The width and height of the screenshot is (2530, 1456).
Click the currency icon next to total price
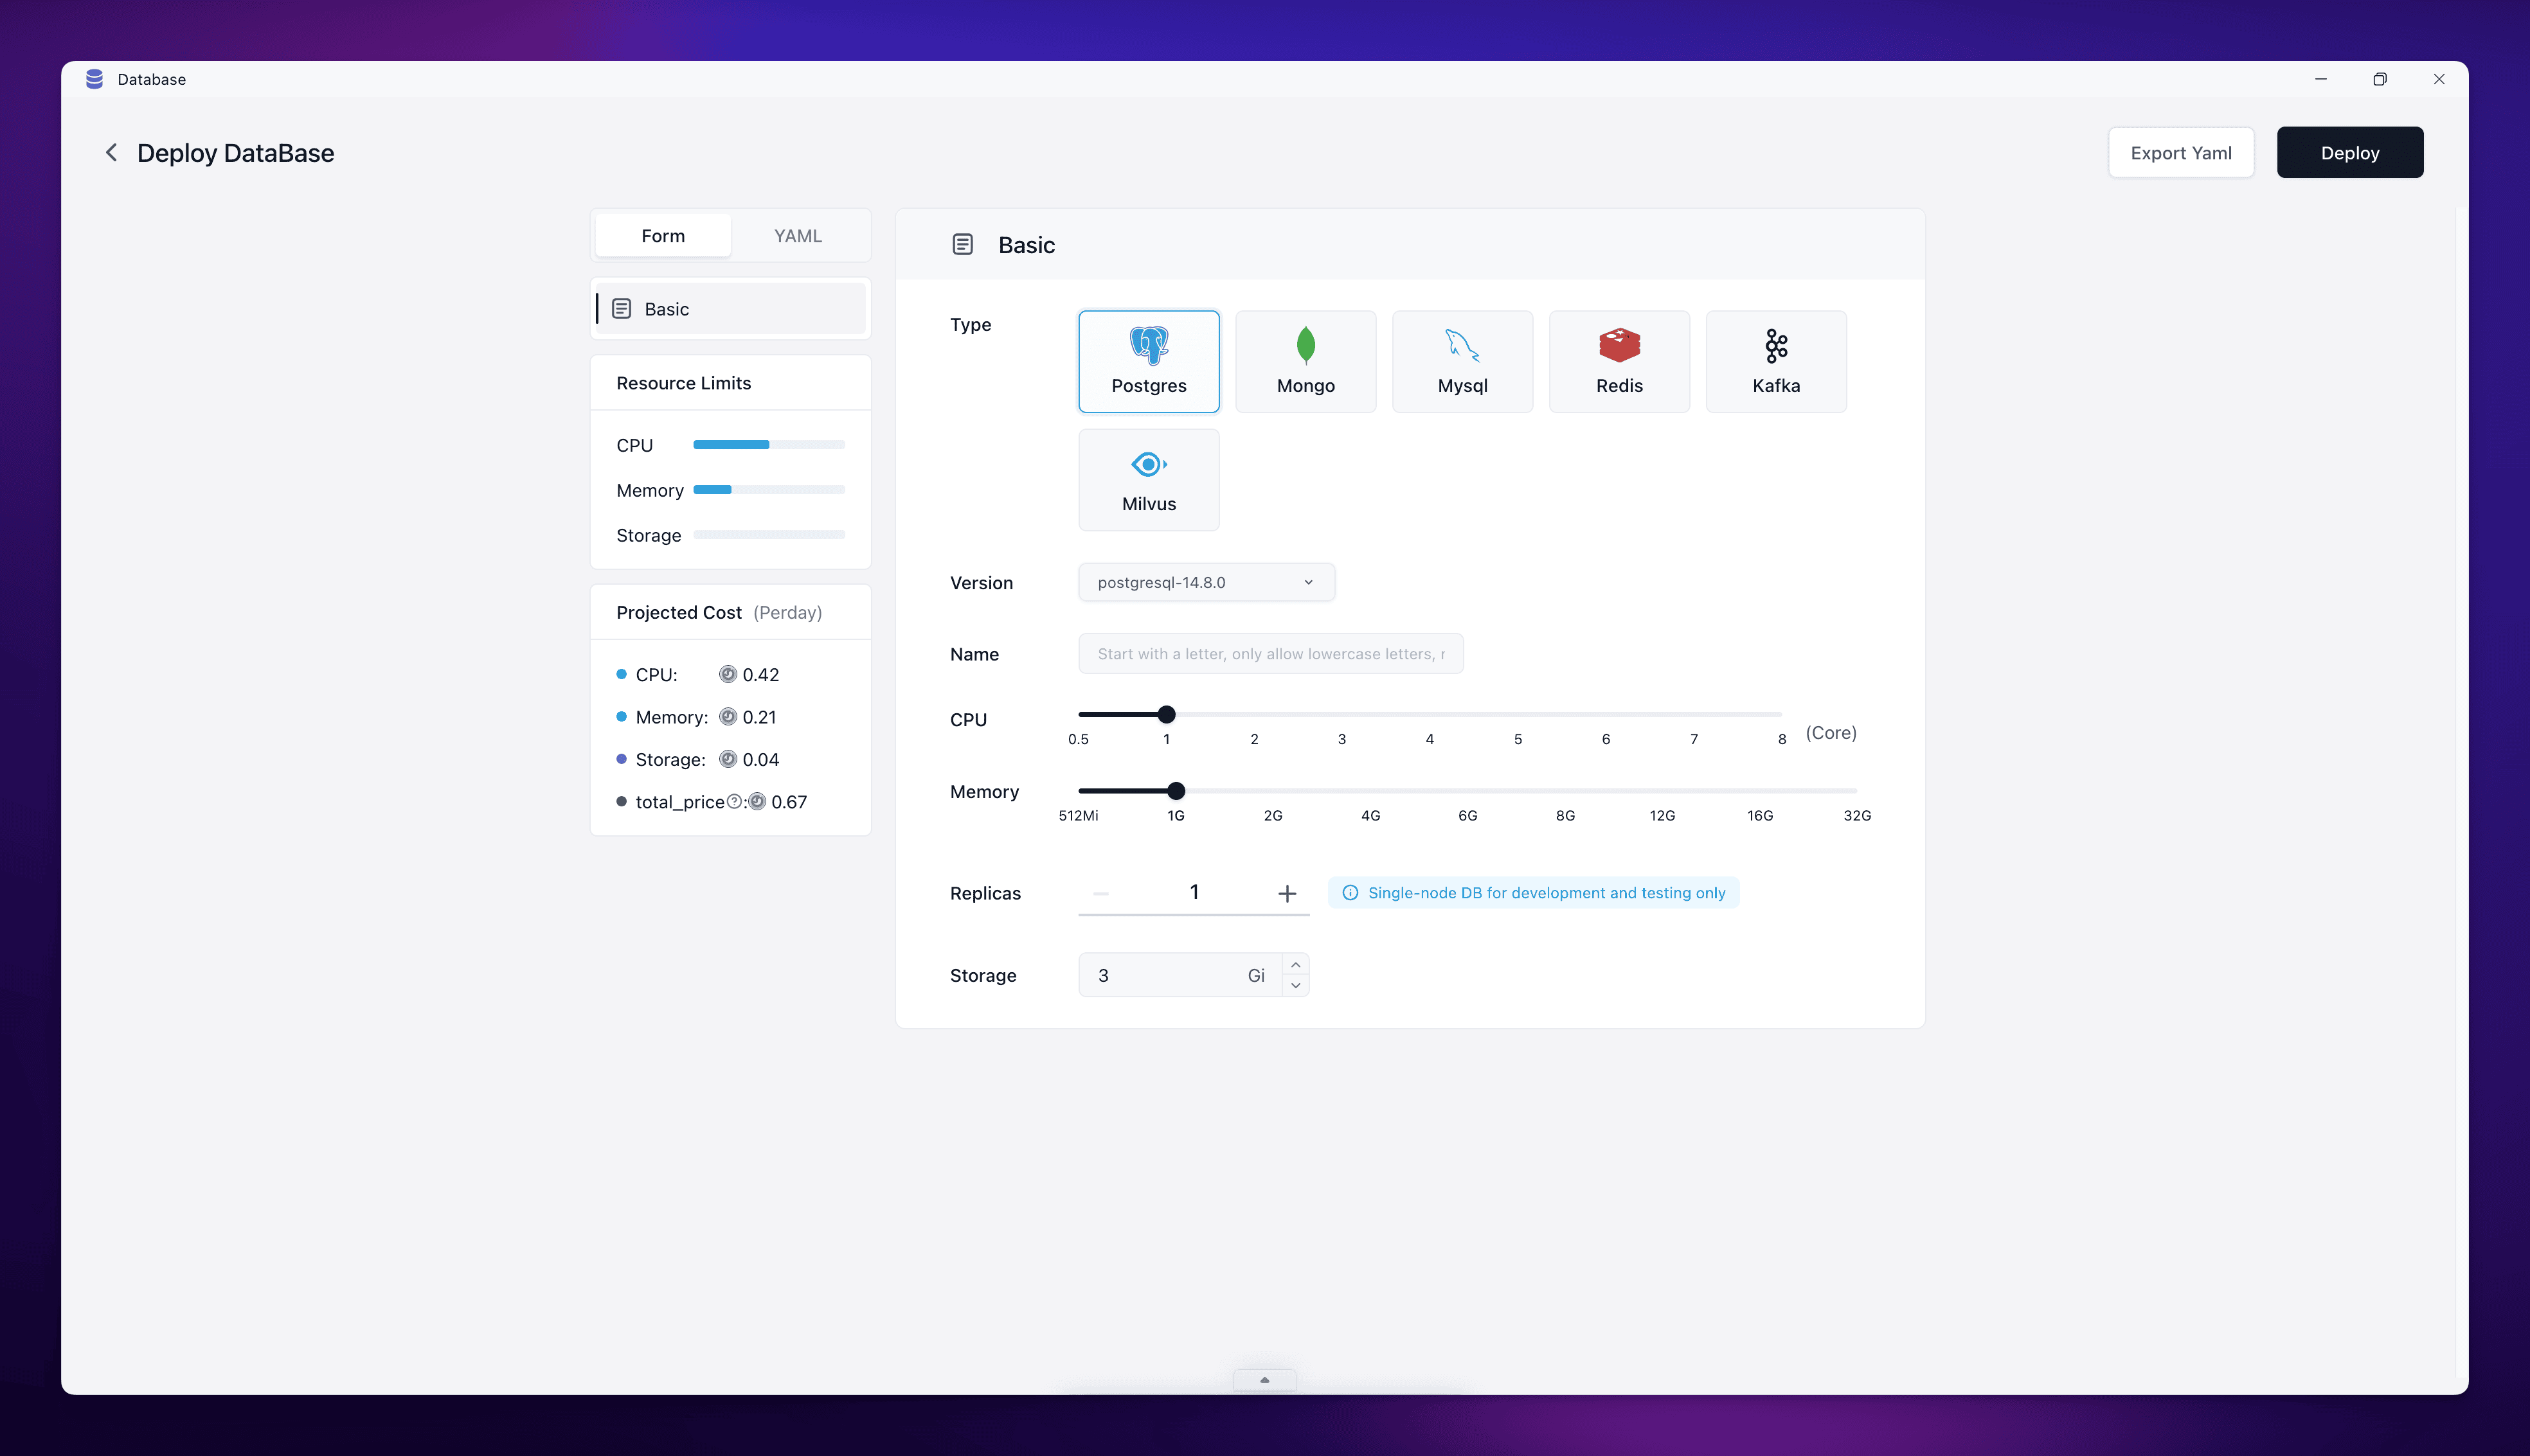click(757, 801)
